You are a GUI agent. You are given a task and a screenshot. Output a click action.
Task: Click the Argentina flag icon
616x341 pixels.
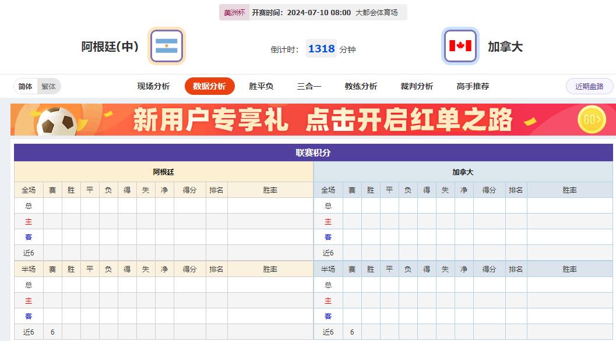point(167,46)
